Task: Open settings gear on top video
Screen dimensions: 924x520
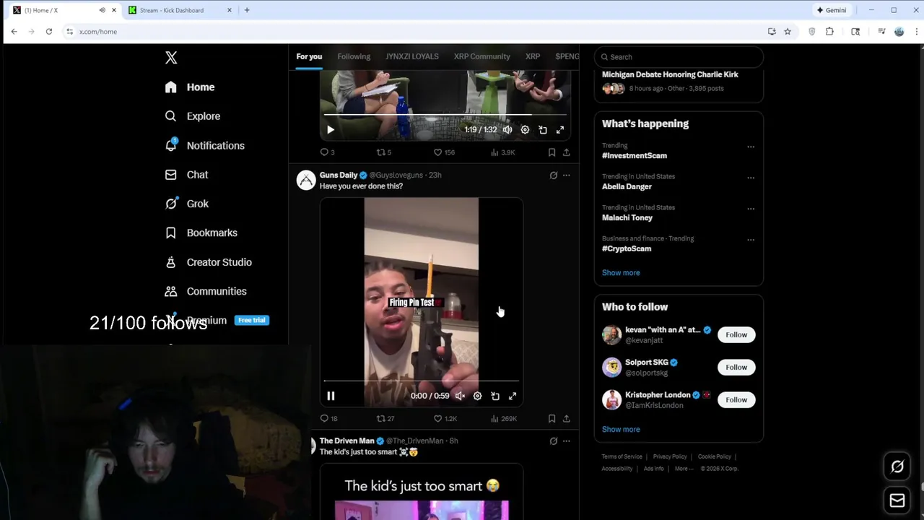Action: click(x=525, y=130)
